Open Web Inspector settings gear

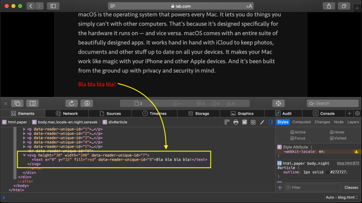357,114
